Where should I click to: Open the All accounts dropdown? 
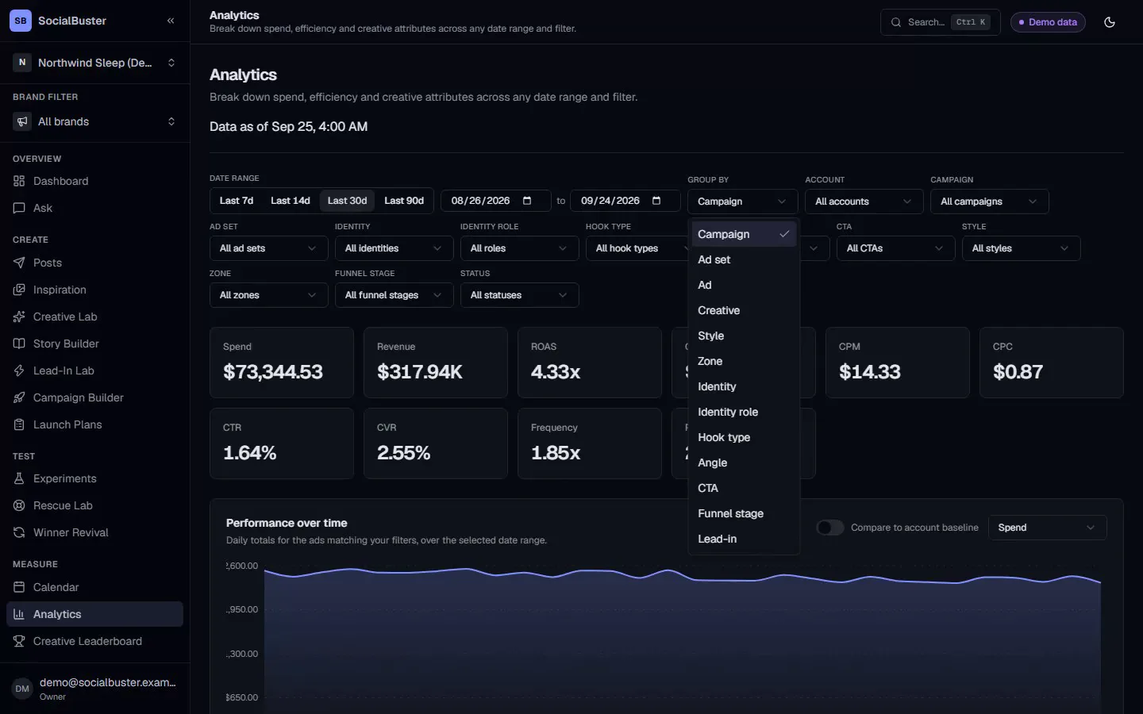tap(864, 202)
